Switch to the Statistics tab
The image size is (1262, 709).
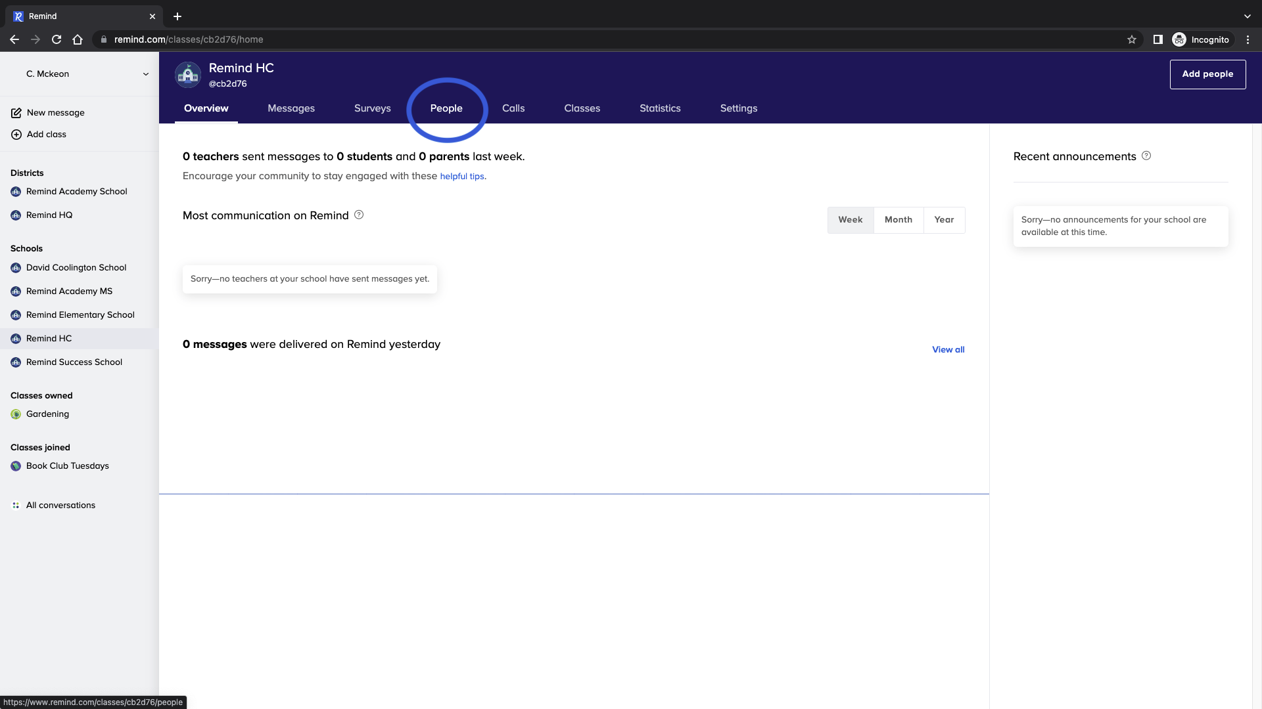click(660, 108)
